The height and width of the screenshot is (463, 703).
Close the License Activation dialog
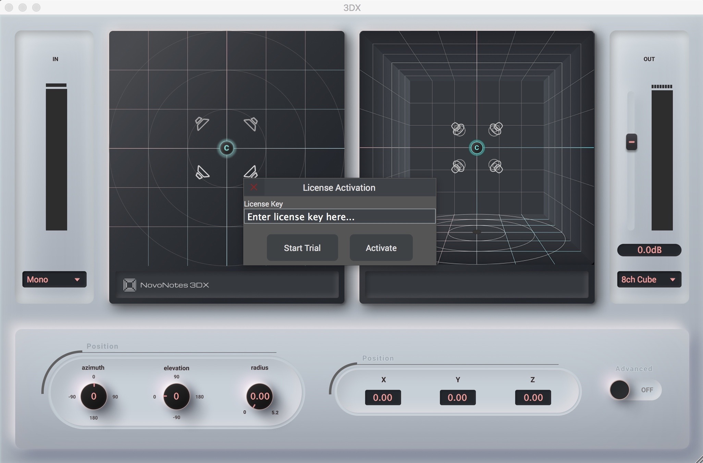pyautogui.click(x=254, y=187)
